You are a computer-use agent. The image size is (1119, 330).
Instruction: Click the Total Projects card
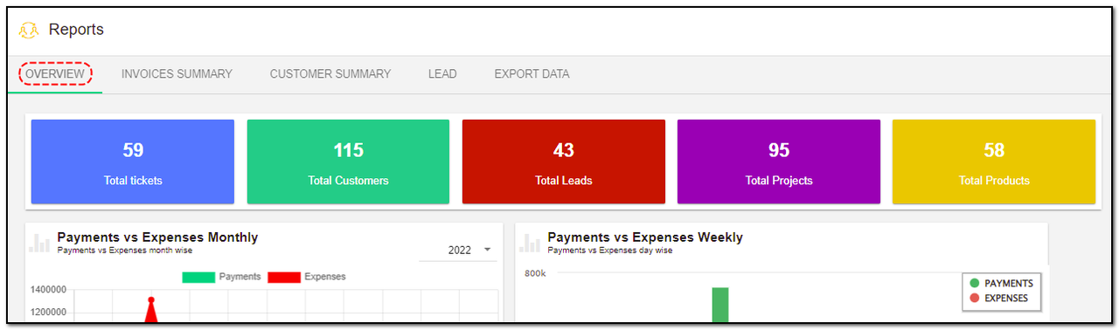[x=779, y=162]
